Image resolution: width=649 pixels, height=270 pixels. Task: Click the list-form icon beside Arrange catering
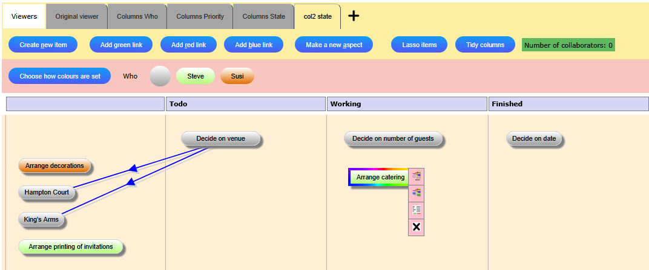416,210
